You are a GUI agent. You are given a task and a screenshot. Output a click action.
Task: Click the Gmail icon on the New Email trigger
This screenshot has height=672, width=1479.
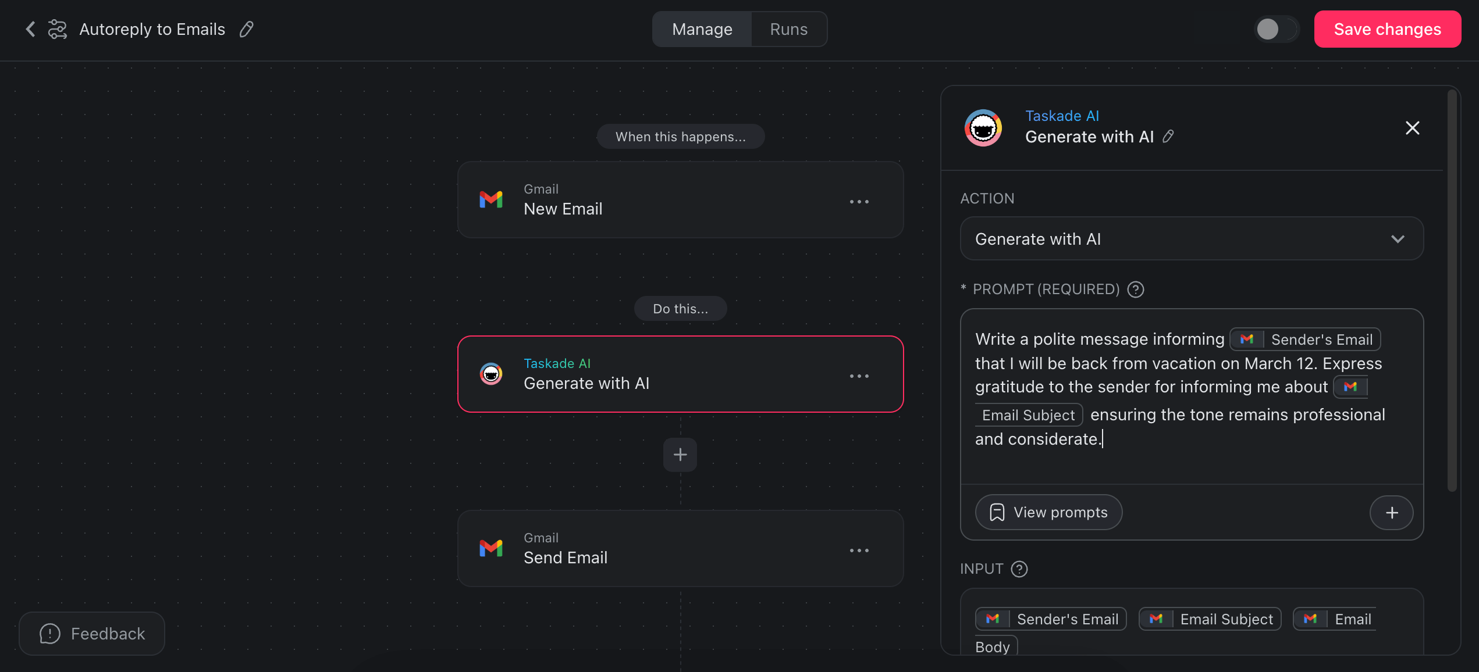tap(492, 199)
